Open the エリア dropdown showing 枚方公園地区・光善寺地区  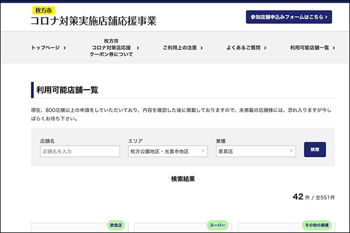pos(167,151)
